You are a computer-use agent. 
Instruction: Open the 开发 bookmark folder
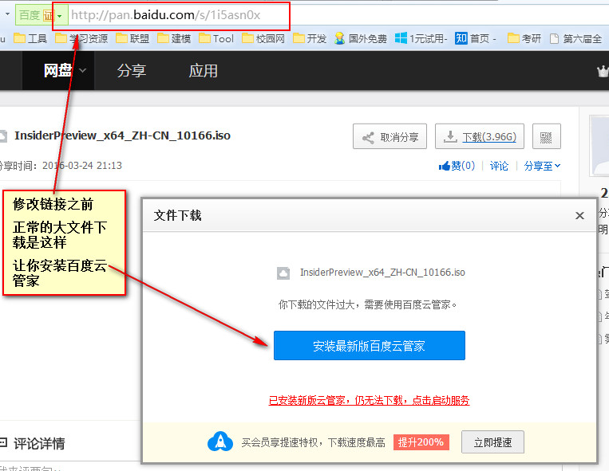[310, 38]
